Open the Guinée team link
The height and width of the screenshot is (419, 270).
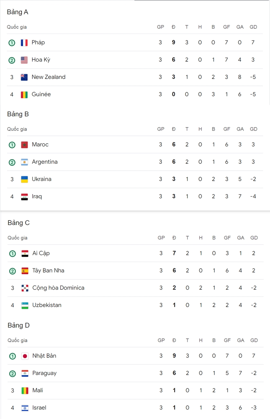click(41, 94)
